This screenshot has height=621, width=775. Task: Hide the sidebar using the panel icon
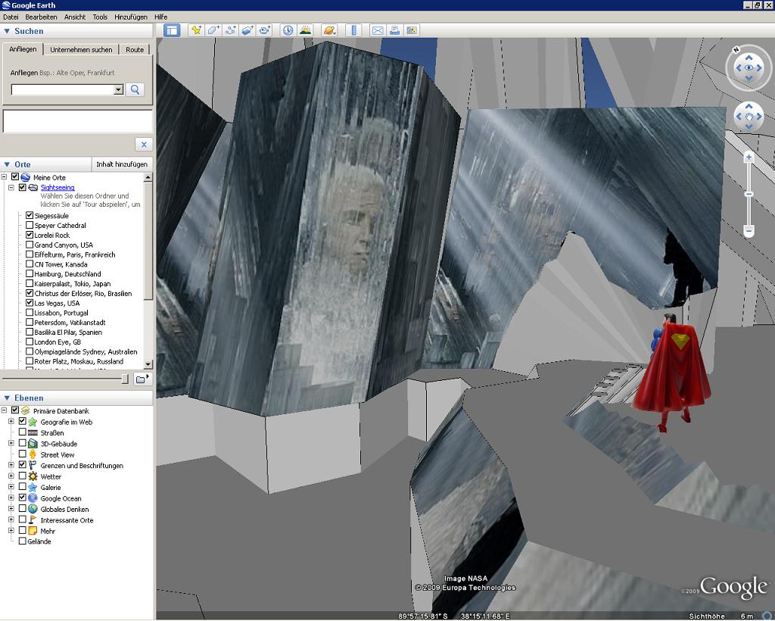[172, 30]
